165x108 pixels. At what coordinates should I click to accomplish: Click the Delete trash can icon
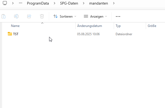point(42,16)
